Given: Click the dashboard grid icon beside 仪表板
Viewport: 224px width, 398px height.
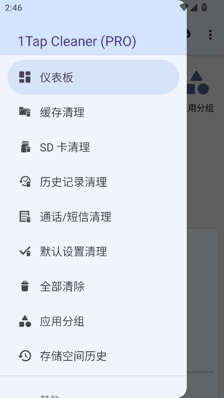Looking at the screenshot, I should tap(25, 77).
